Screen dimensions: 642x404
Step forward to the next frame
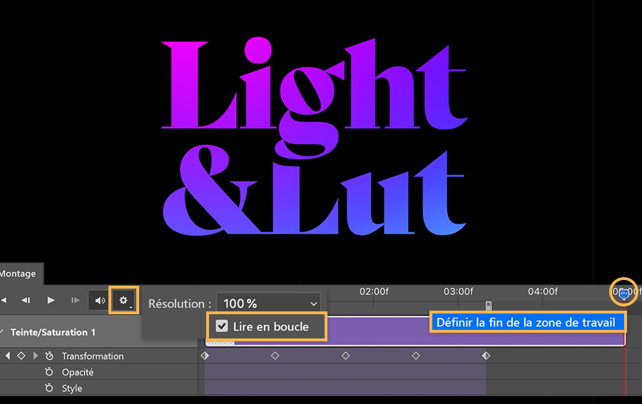tap(76, 300)
